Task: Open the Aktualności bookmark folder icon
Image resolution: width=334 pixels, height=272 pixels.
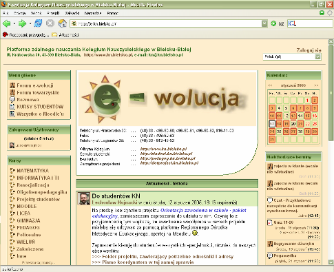Action: tap(54, 35)
